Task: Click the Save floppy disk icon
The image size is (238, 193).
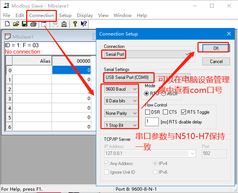Action: pos(25,24)
